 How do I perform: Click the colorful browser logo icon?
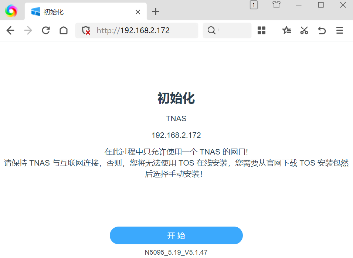point(11,11)
